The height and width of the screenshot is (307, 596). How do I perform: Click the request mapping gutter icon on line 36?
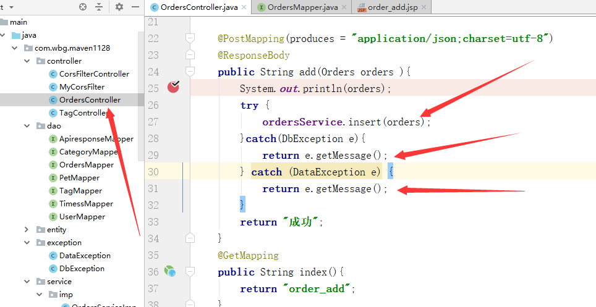pos(170,271)
